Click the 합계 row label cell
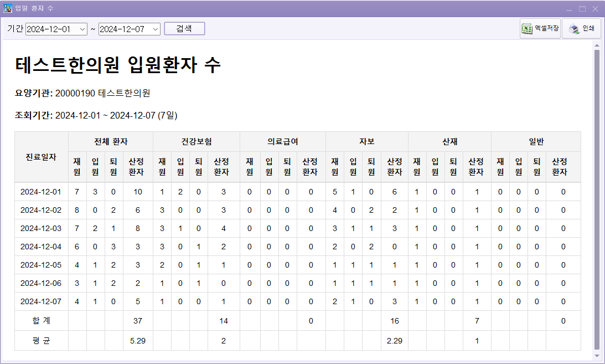605x364 pixels. tap(41, 320)
